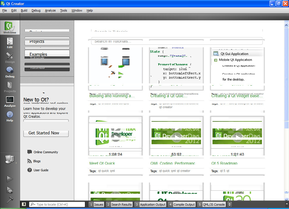
Task: Toggle progress details arrow in status bar
Action: click(x=287, y=204)
